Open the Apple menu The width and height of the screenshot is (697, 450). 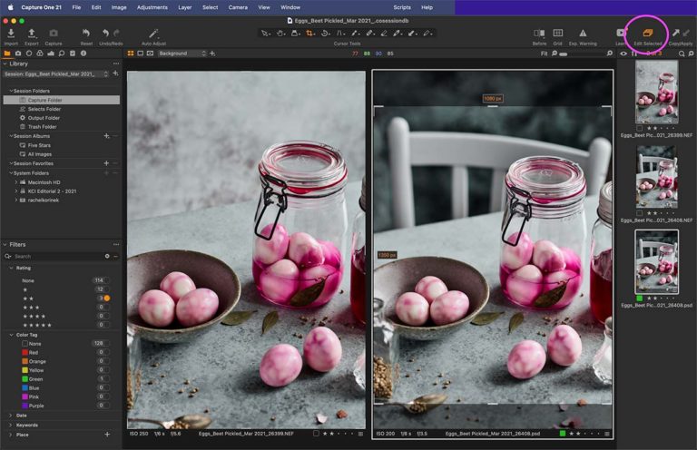coord(10,7)
